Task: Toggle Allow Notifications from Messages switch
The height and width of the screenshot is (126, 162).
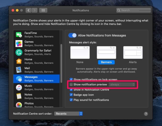Action: (73, 35)
